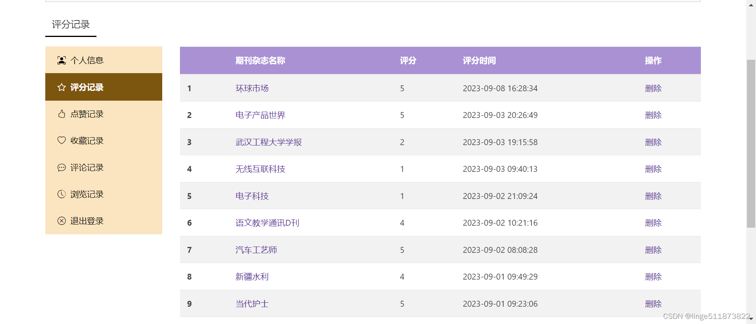This screenshot has width=756, height=324.
Task: Click the personal info person icon
Action: pos(61,60)
